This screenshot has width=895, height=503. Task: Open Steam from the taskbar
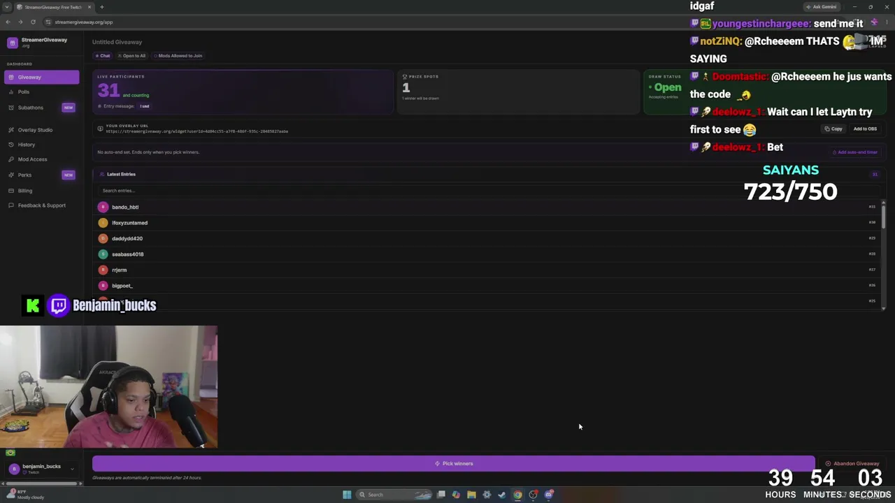[502, 495]
